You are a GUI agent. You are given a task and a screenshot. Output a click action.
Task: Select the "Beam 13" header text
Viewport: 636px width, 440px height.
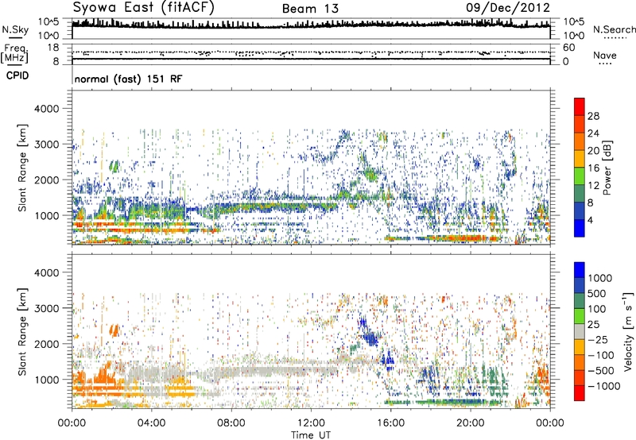[310, 9]
